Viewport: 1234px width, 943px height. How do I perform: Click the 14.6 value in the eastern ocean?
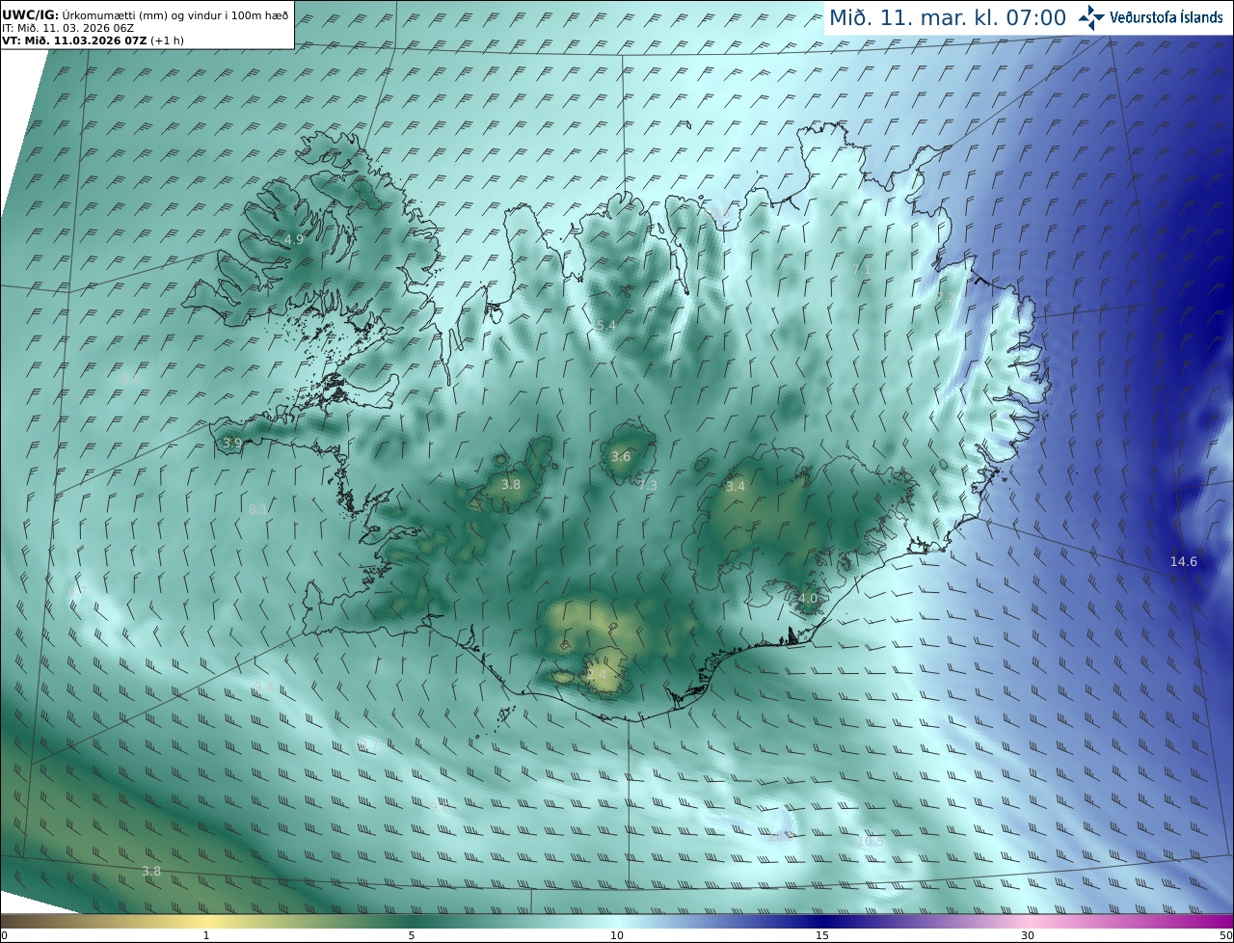coord(1184,561)
